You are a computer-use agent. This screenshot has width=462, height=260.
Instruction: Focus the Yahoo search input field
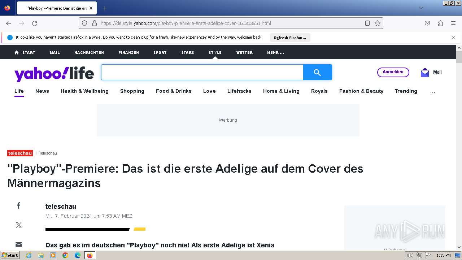tap(202, 72)
